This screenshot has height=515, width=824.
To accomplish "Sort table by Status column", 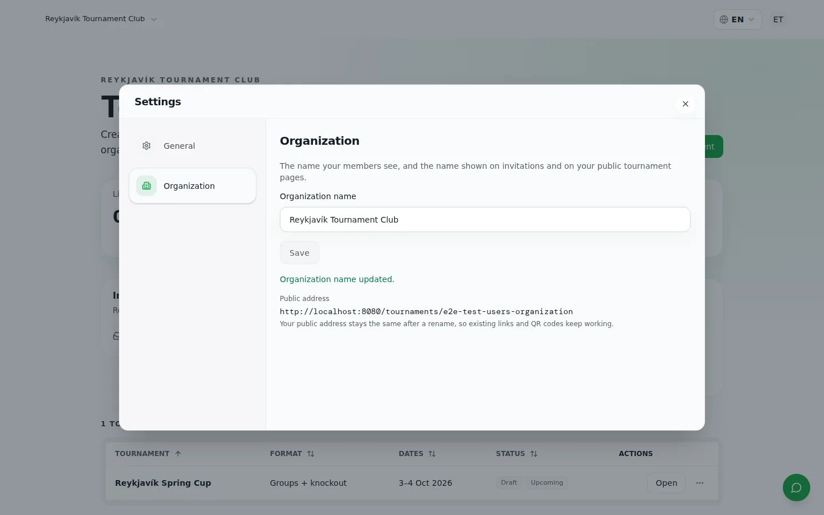I will [x=517, y=454].
